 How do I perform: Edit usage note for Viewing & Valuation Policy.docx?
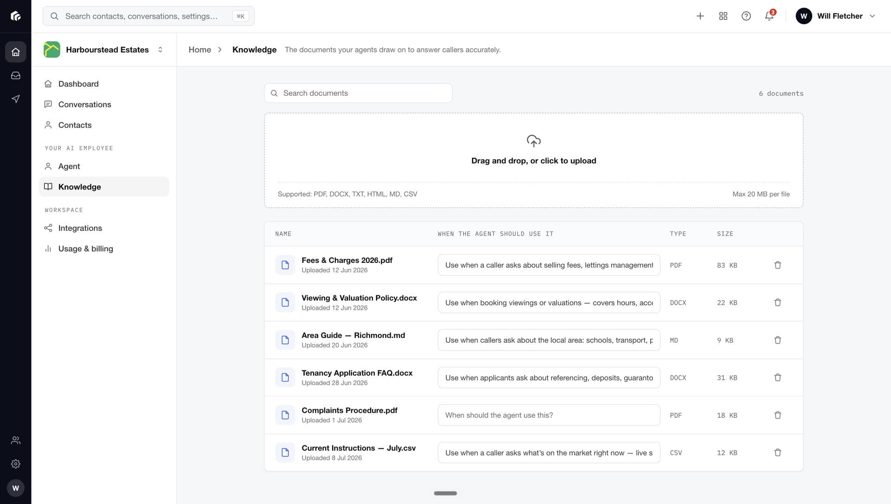(x=549, y=303)
